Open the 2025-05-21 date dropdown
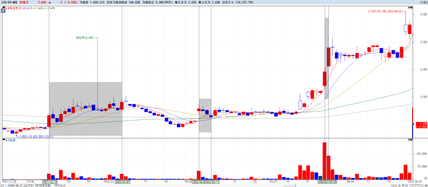This screenshot has width=428, height=187. pos(25,185)
